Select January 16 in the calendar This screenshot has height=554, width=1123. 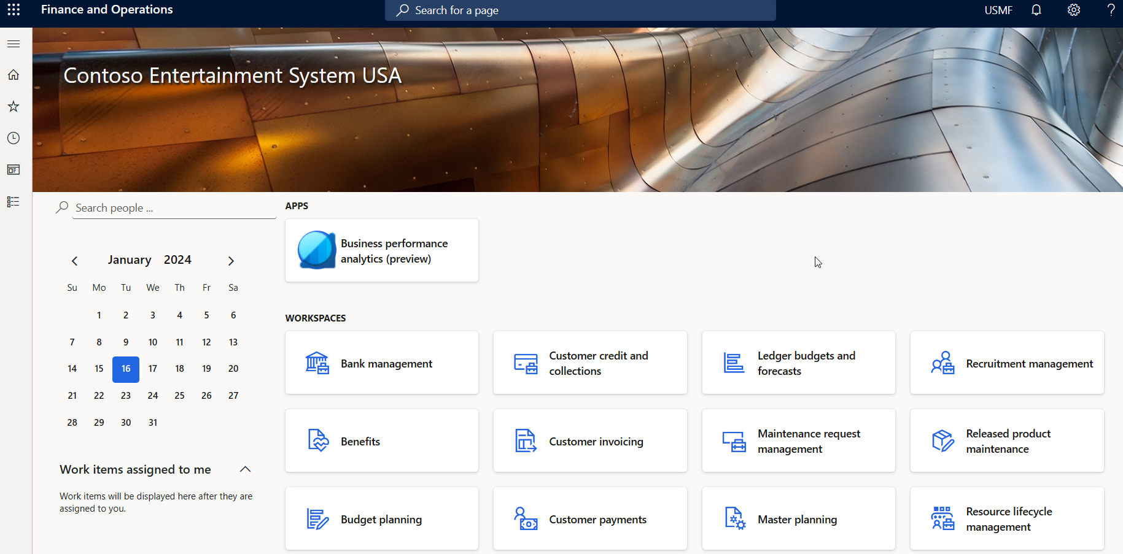125,369
